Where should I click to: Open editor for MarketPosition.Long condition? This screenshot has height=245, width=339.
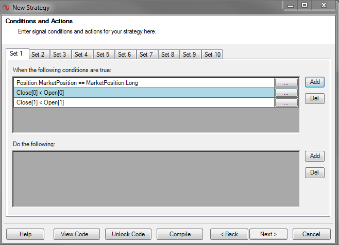[286, 83]
